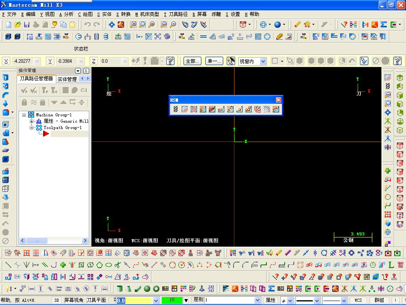
Task: Click the lock operations padlock icon
Action: (x=24, y=102)
